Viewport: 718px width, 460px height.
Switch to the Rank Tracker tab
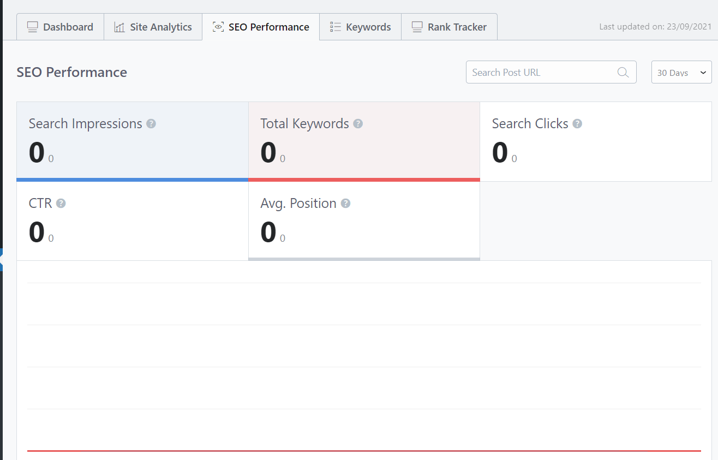(449, 27)
